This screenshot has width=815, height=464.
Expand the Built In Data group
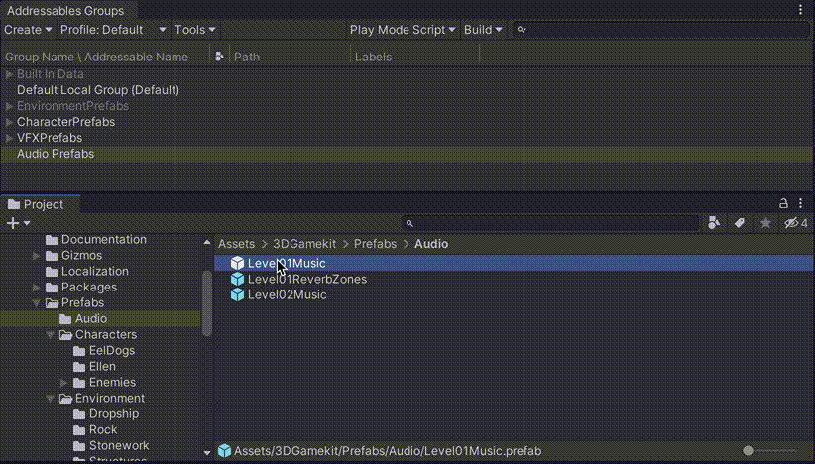point(9,74)
